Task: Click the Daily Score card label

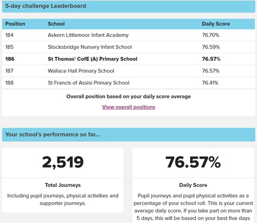Action: (x=193, y=185)
